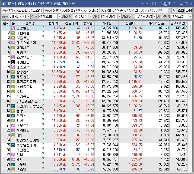Viewport: 194px width, 174px height.
Task: Click the teal 신 badge for 나노팀
Action: (13, 164)
